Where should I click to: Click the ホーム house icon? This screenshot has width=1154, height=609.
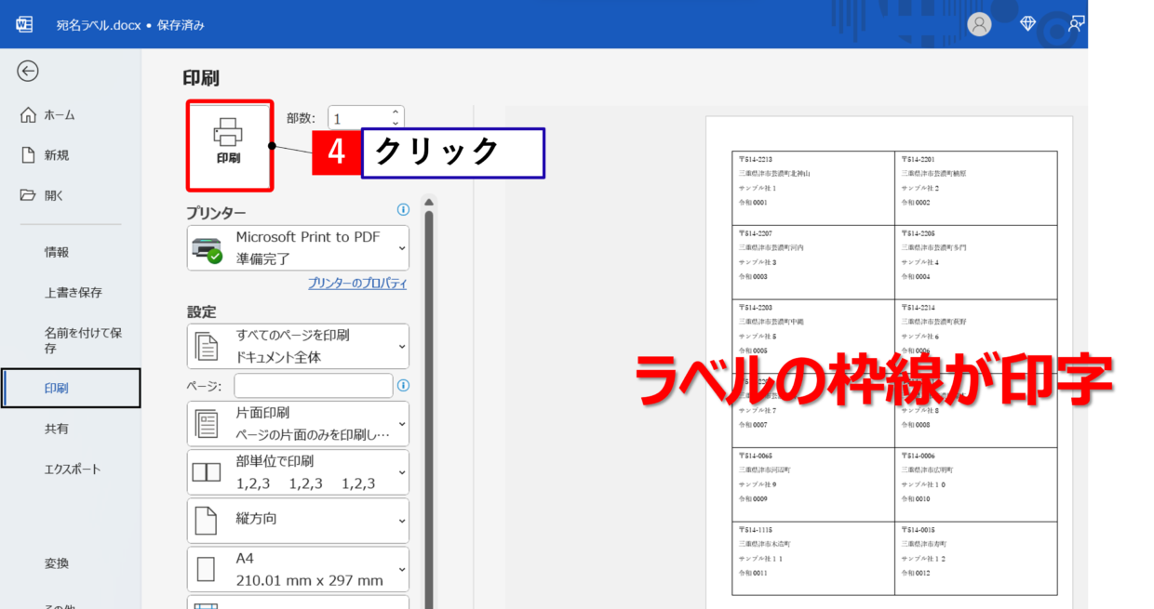[28, 115]
